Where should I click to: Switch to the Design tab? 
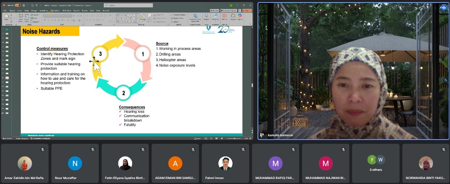coord(34,10)
